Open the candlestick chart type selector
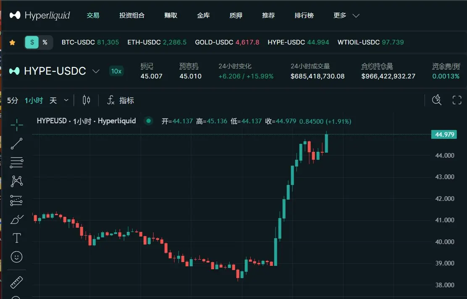This screenshot has width=467, height=299. (x=87, y=100)
